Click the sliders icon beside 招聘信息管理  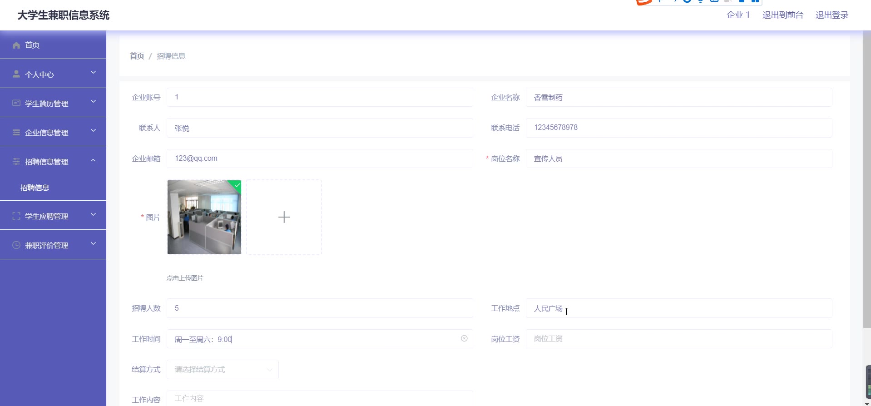pos(16,161)
